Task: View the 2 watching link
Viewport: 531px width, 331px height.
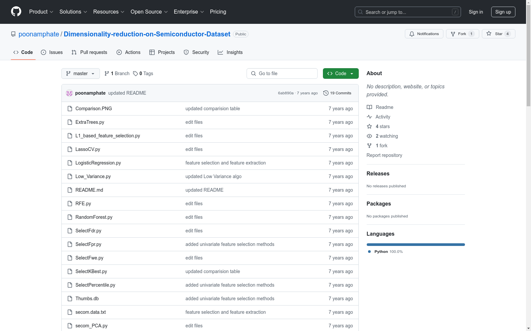Action: point(382,136)
